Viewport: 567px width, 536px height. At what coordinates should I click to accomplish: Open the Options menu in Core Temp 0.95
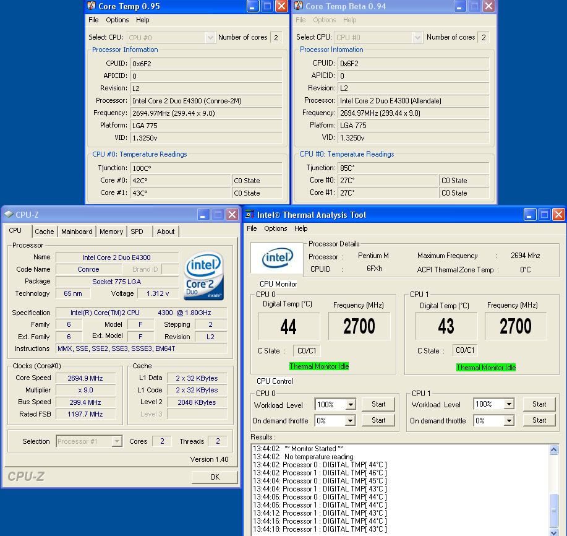point(117,20)
